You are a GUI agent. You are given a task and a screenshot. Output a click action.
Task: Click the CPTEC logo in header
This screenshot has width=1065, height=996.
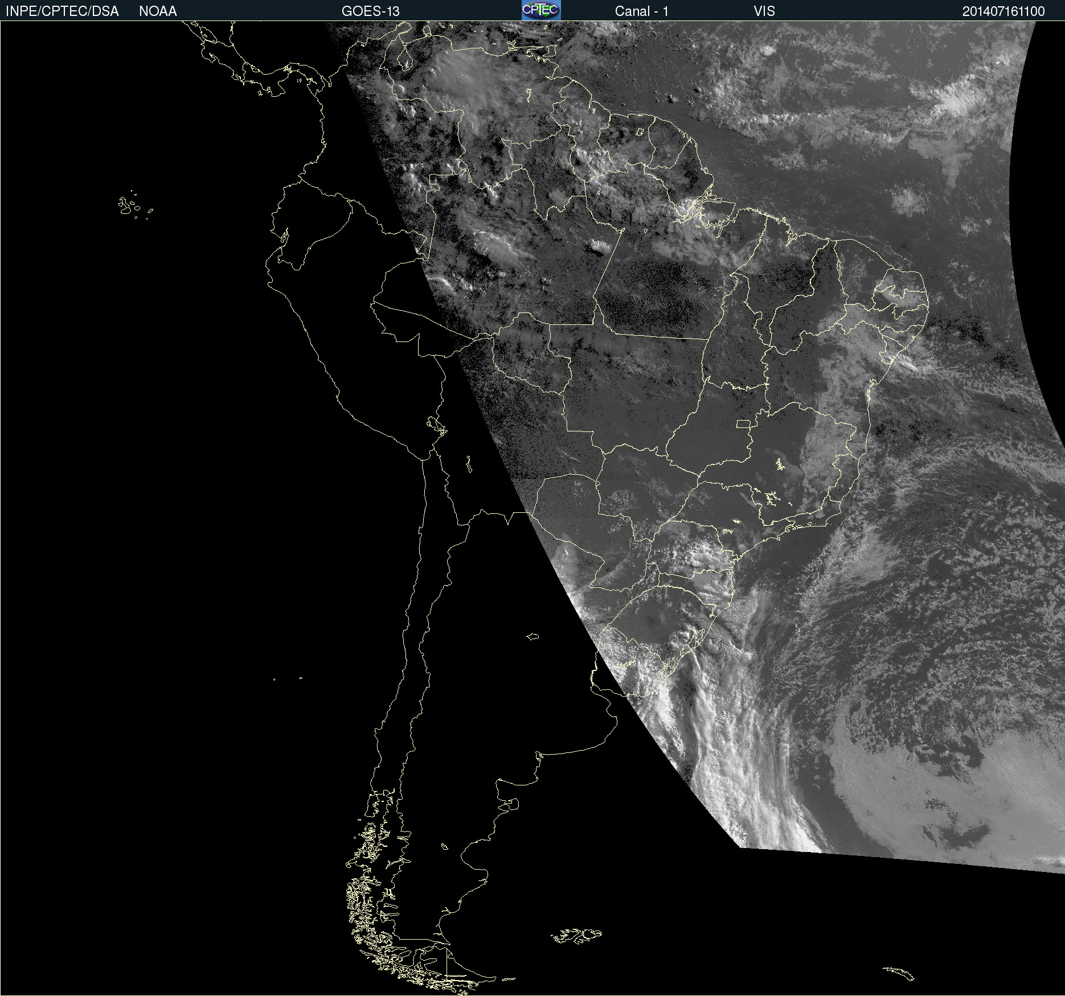540,10
